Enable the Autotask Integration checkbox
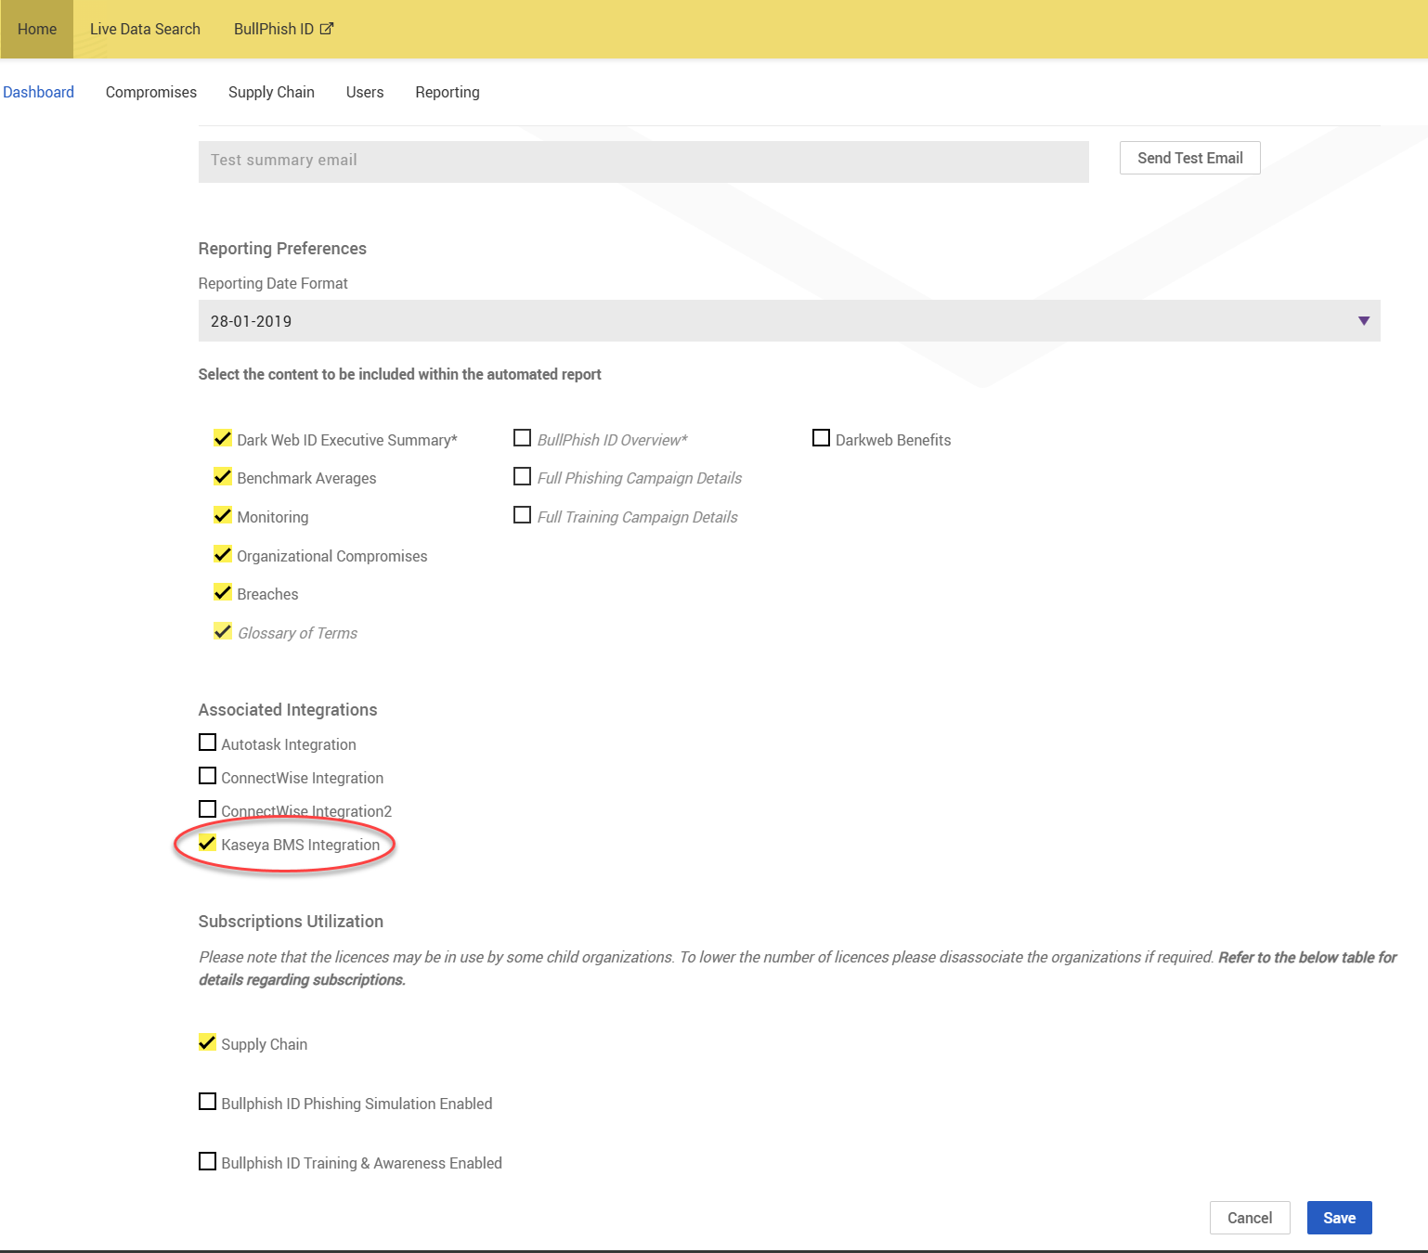The width and height of the screenshot is (1428, 1253). click(x=208, y=743)
